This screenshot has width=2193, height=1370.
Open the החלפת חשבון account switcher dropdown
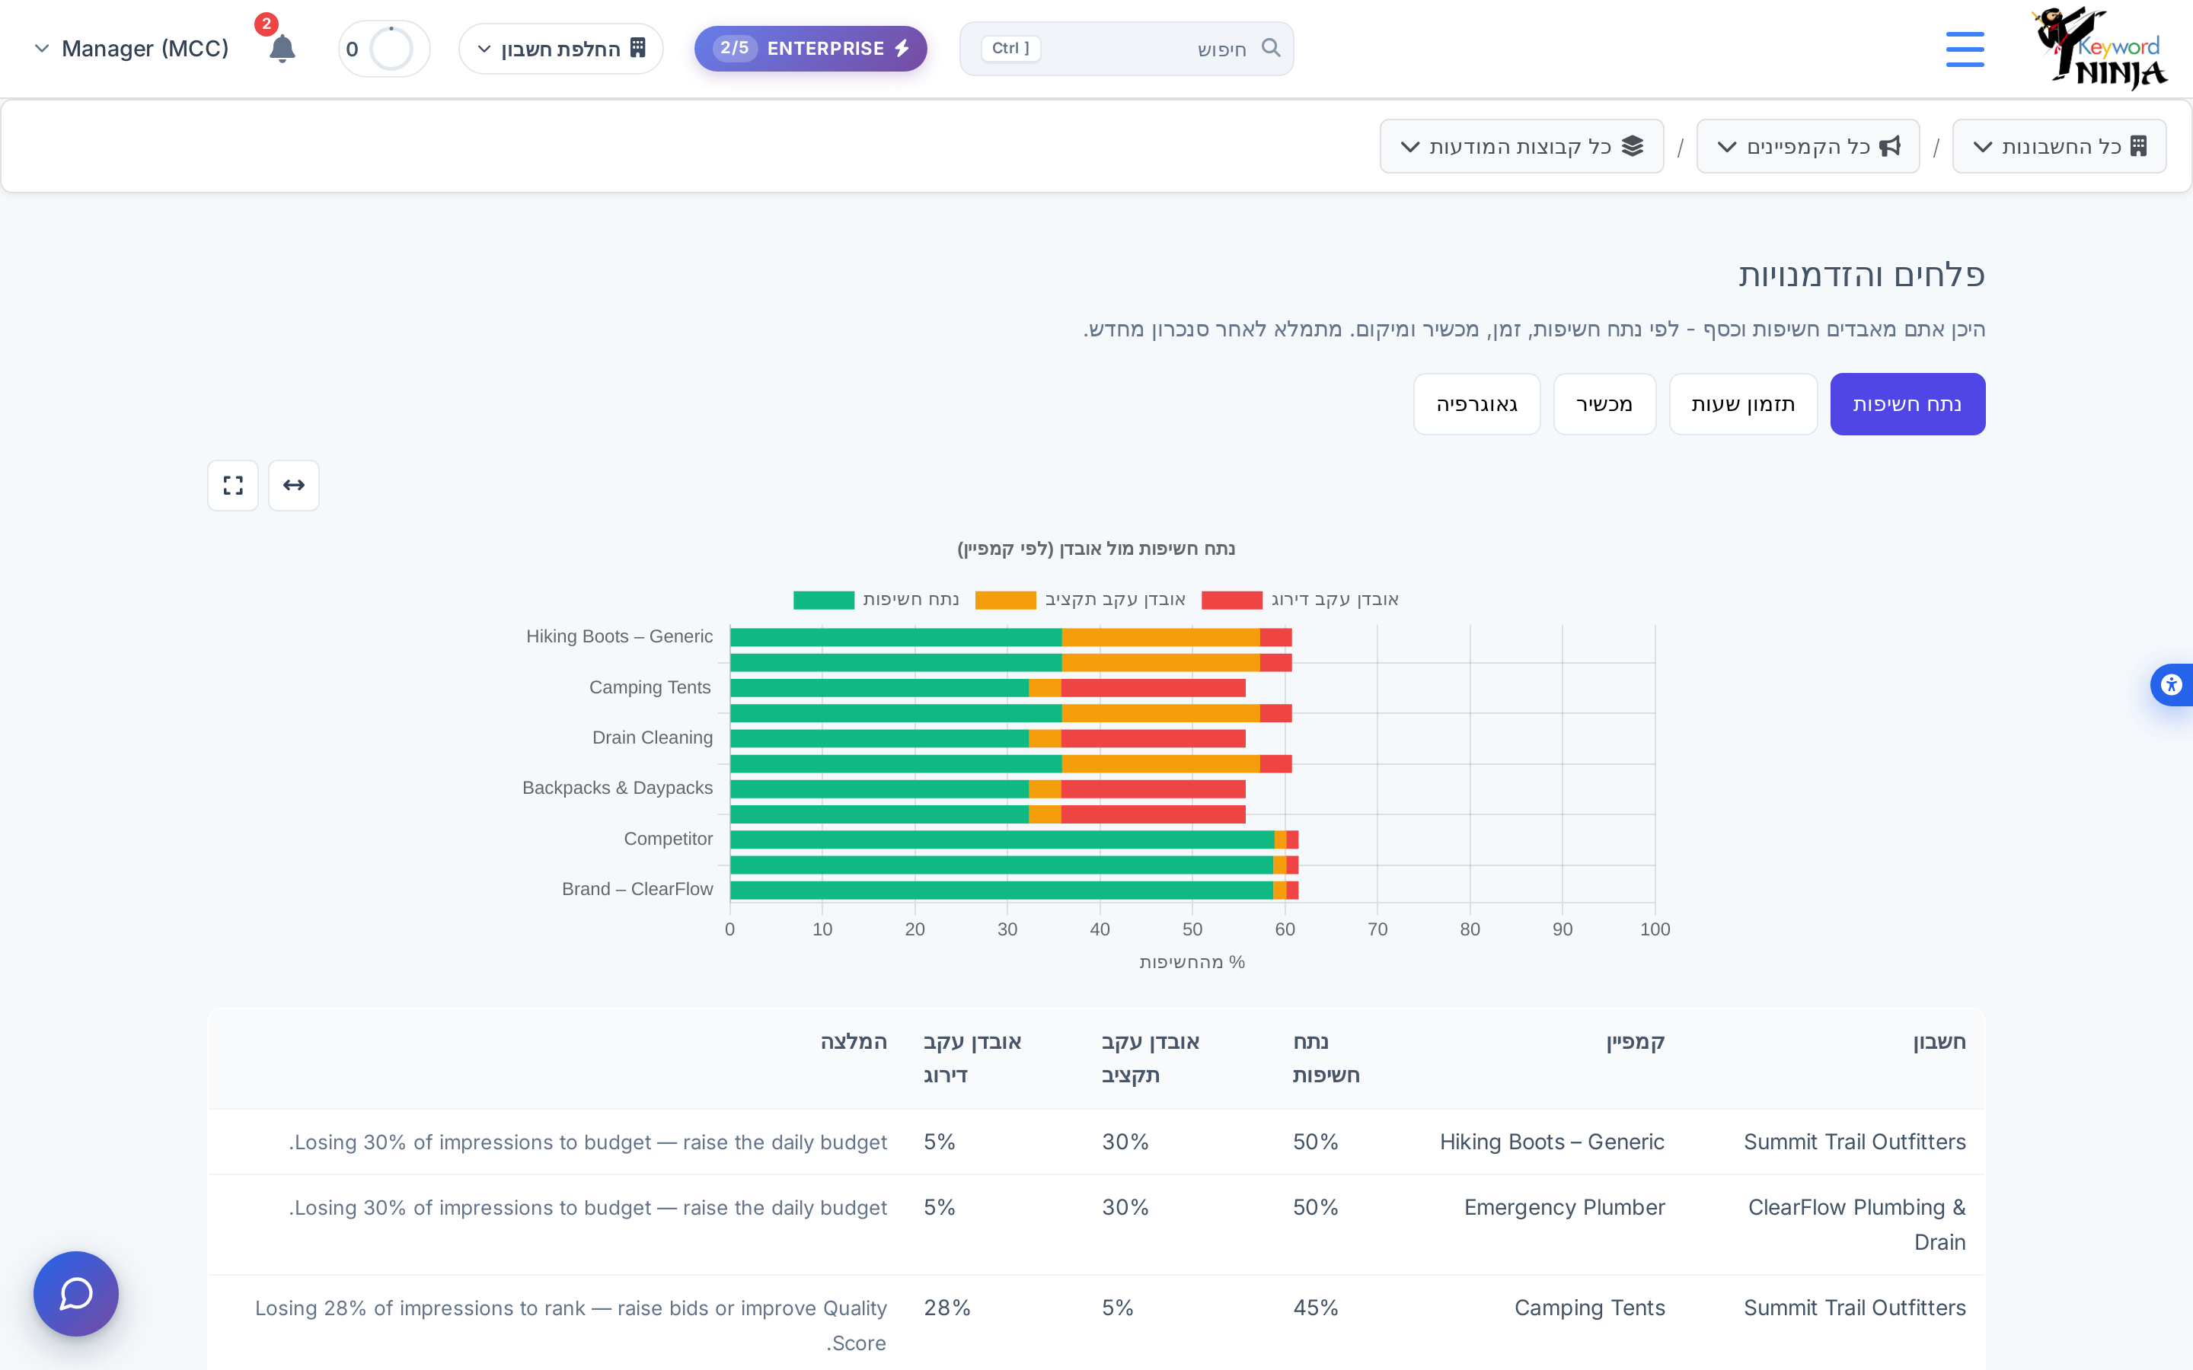(x=561, y=49)
